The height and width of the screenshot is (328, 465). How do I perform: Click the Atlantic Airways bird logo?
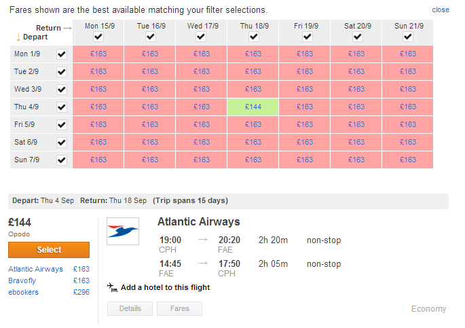pyautogui.click(x=123, y=231)
